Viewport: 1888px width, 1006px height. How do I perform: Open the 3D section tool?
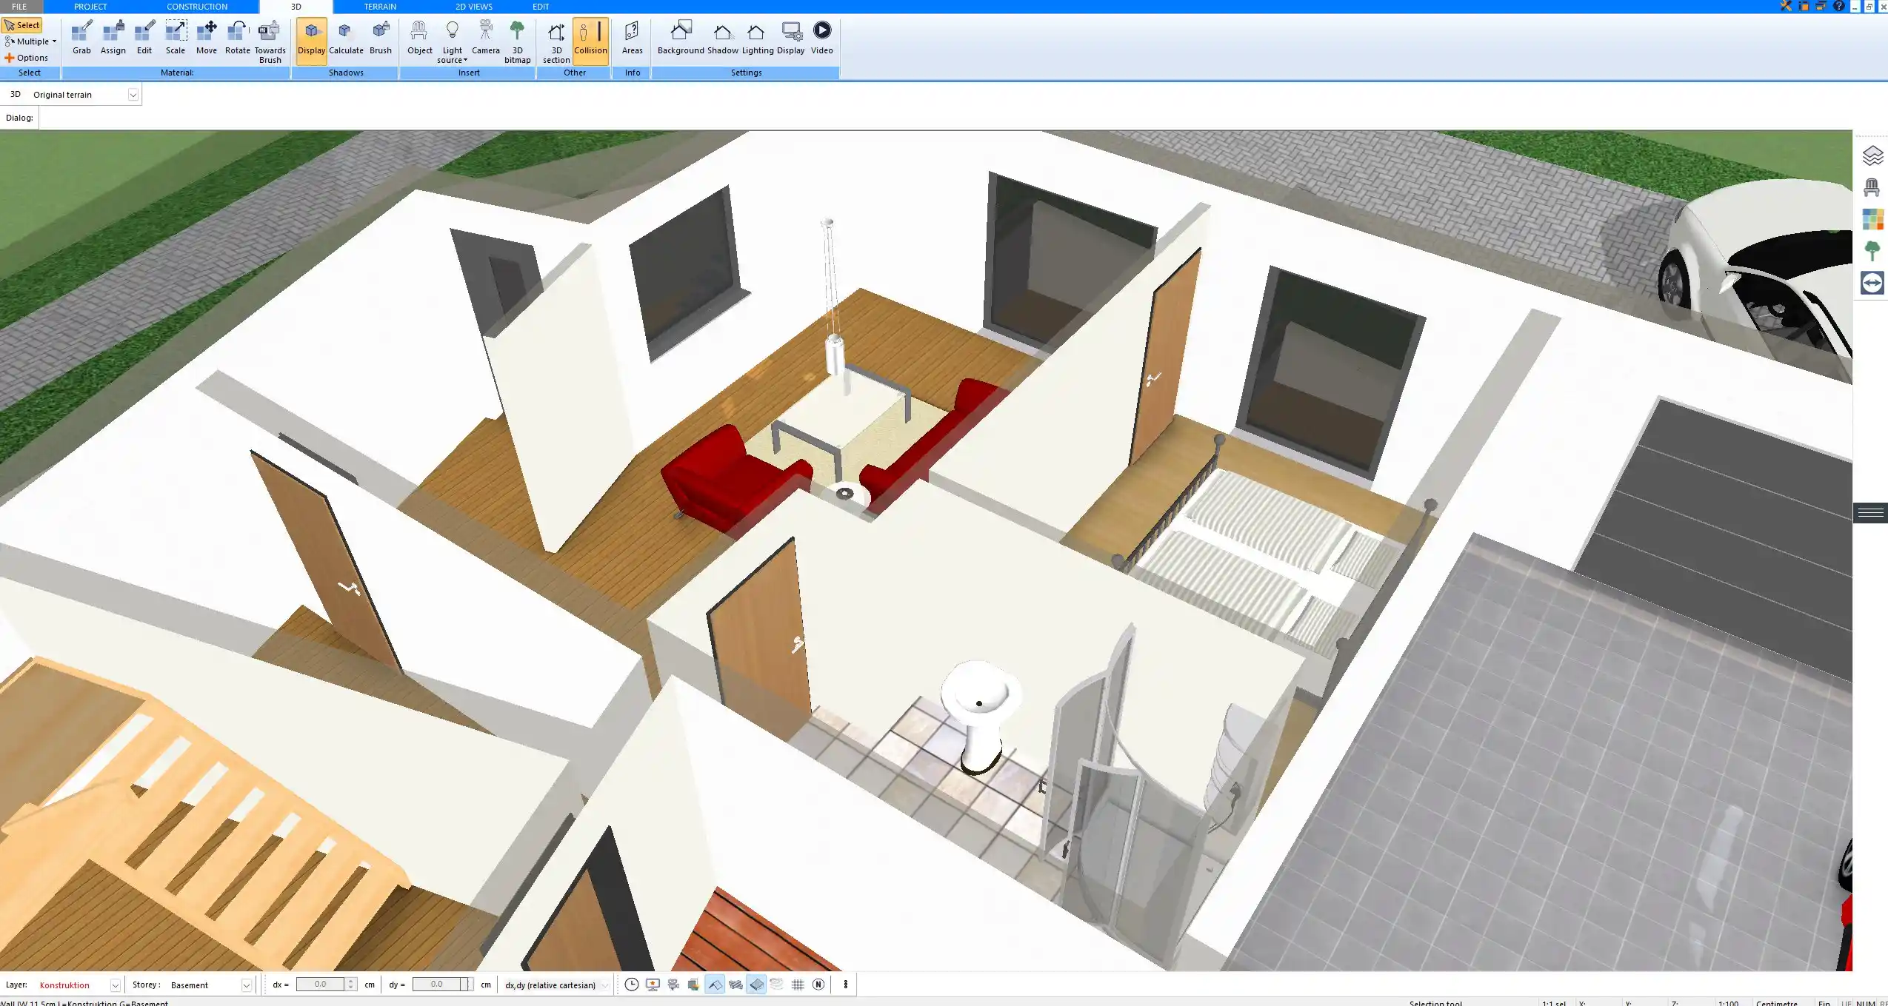click(556, 41)
